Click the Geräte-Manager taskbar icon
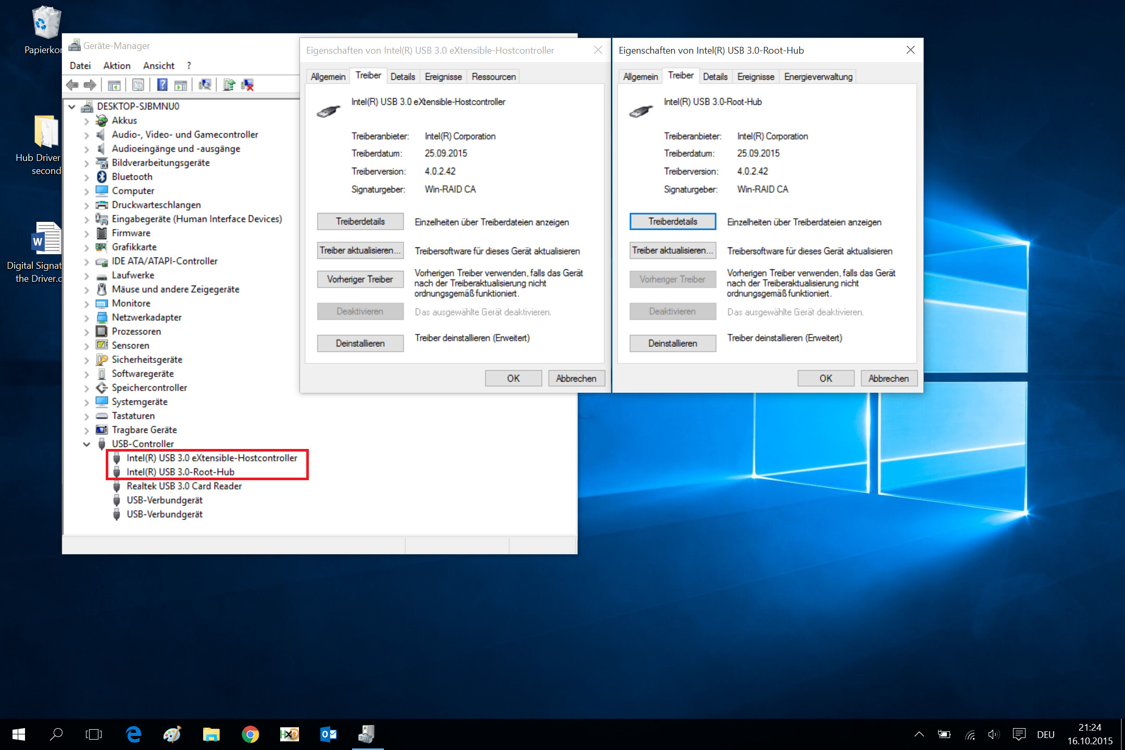The width and height of the screenshot is (1125, 750). click(367, 734)
